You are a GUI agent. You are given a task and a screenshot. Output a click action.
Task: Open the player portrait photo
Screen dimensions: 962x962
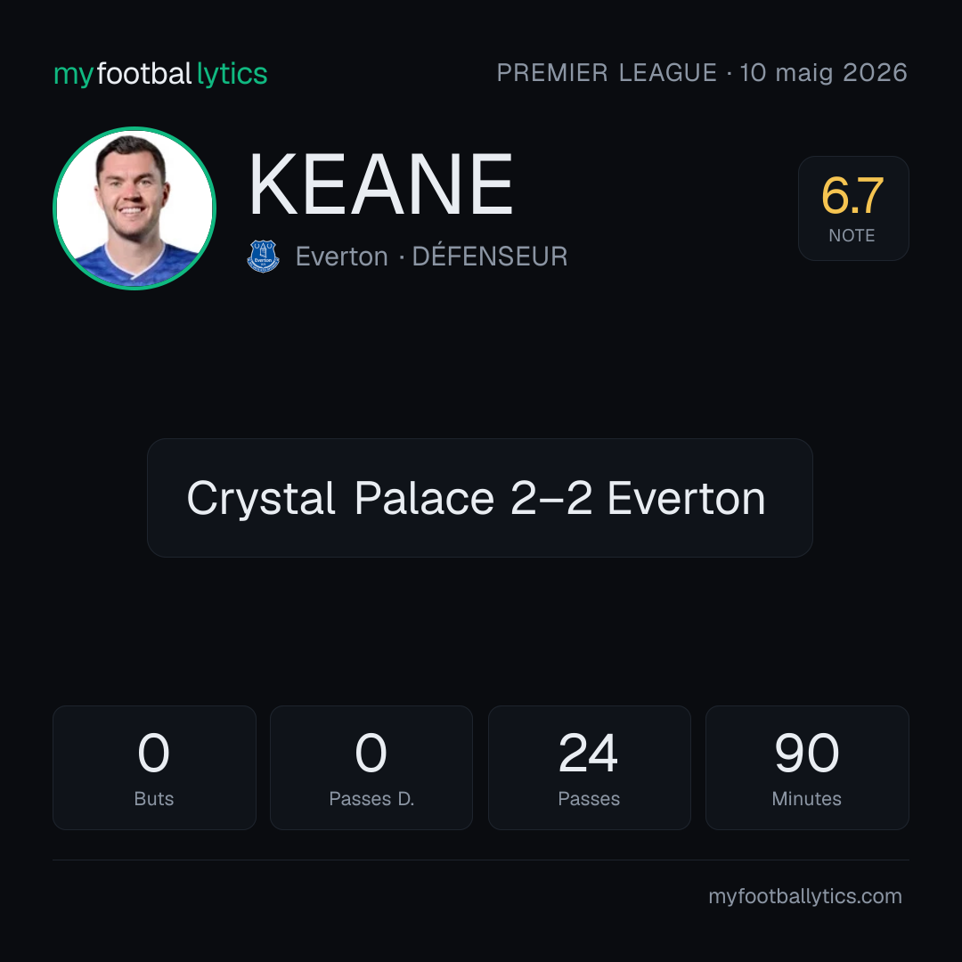(135, 208)
